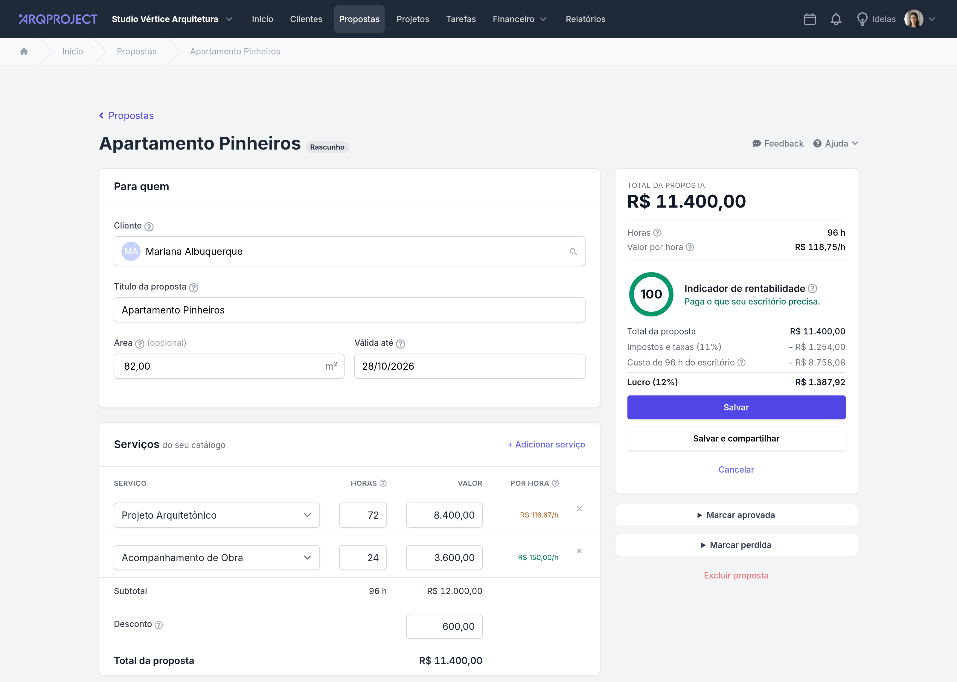Viewport: 957px width, 682px height.
Task: Remove the Projeto Arquitetônico service row
Action: click(x=579, y=509)
